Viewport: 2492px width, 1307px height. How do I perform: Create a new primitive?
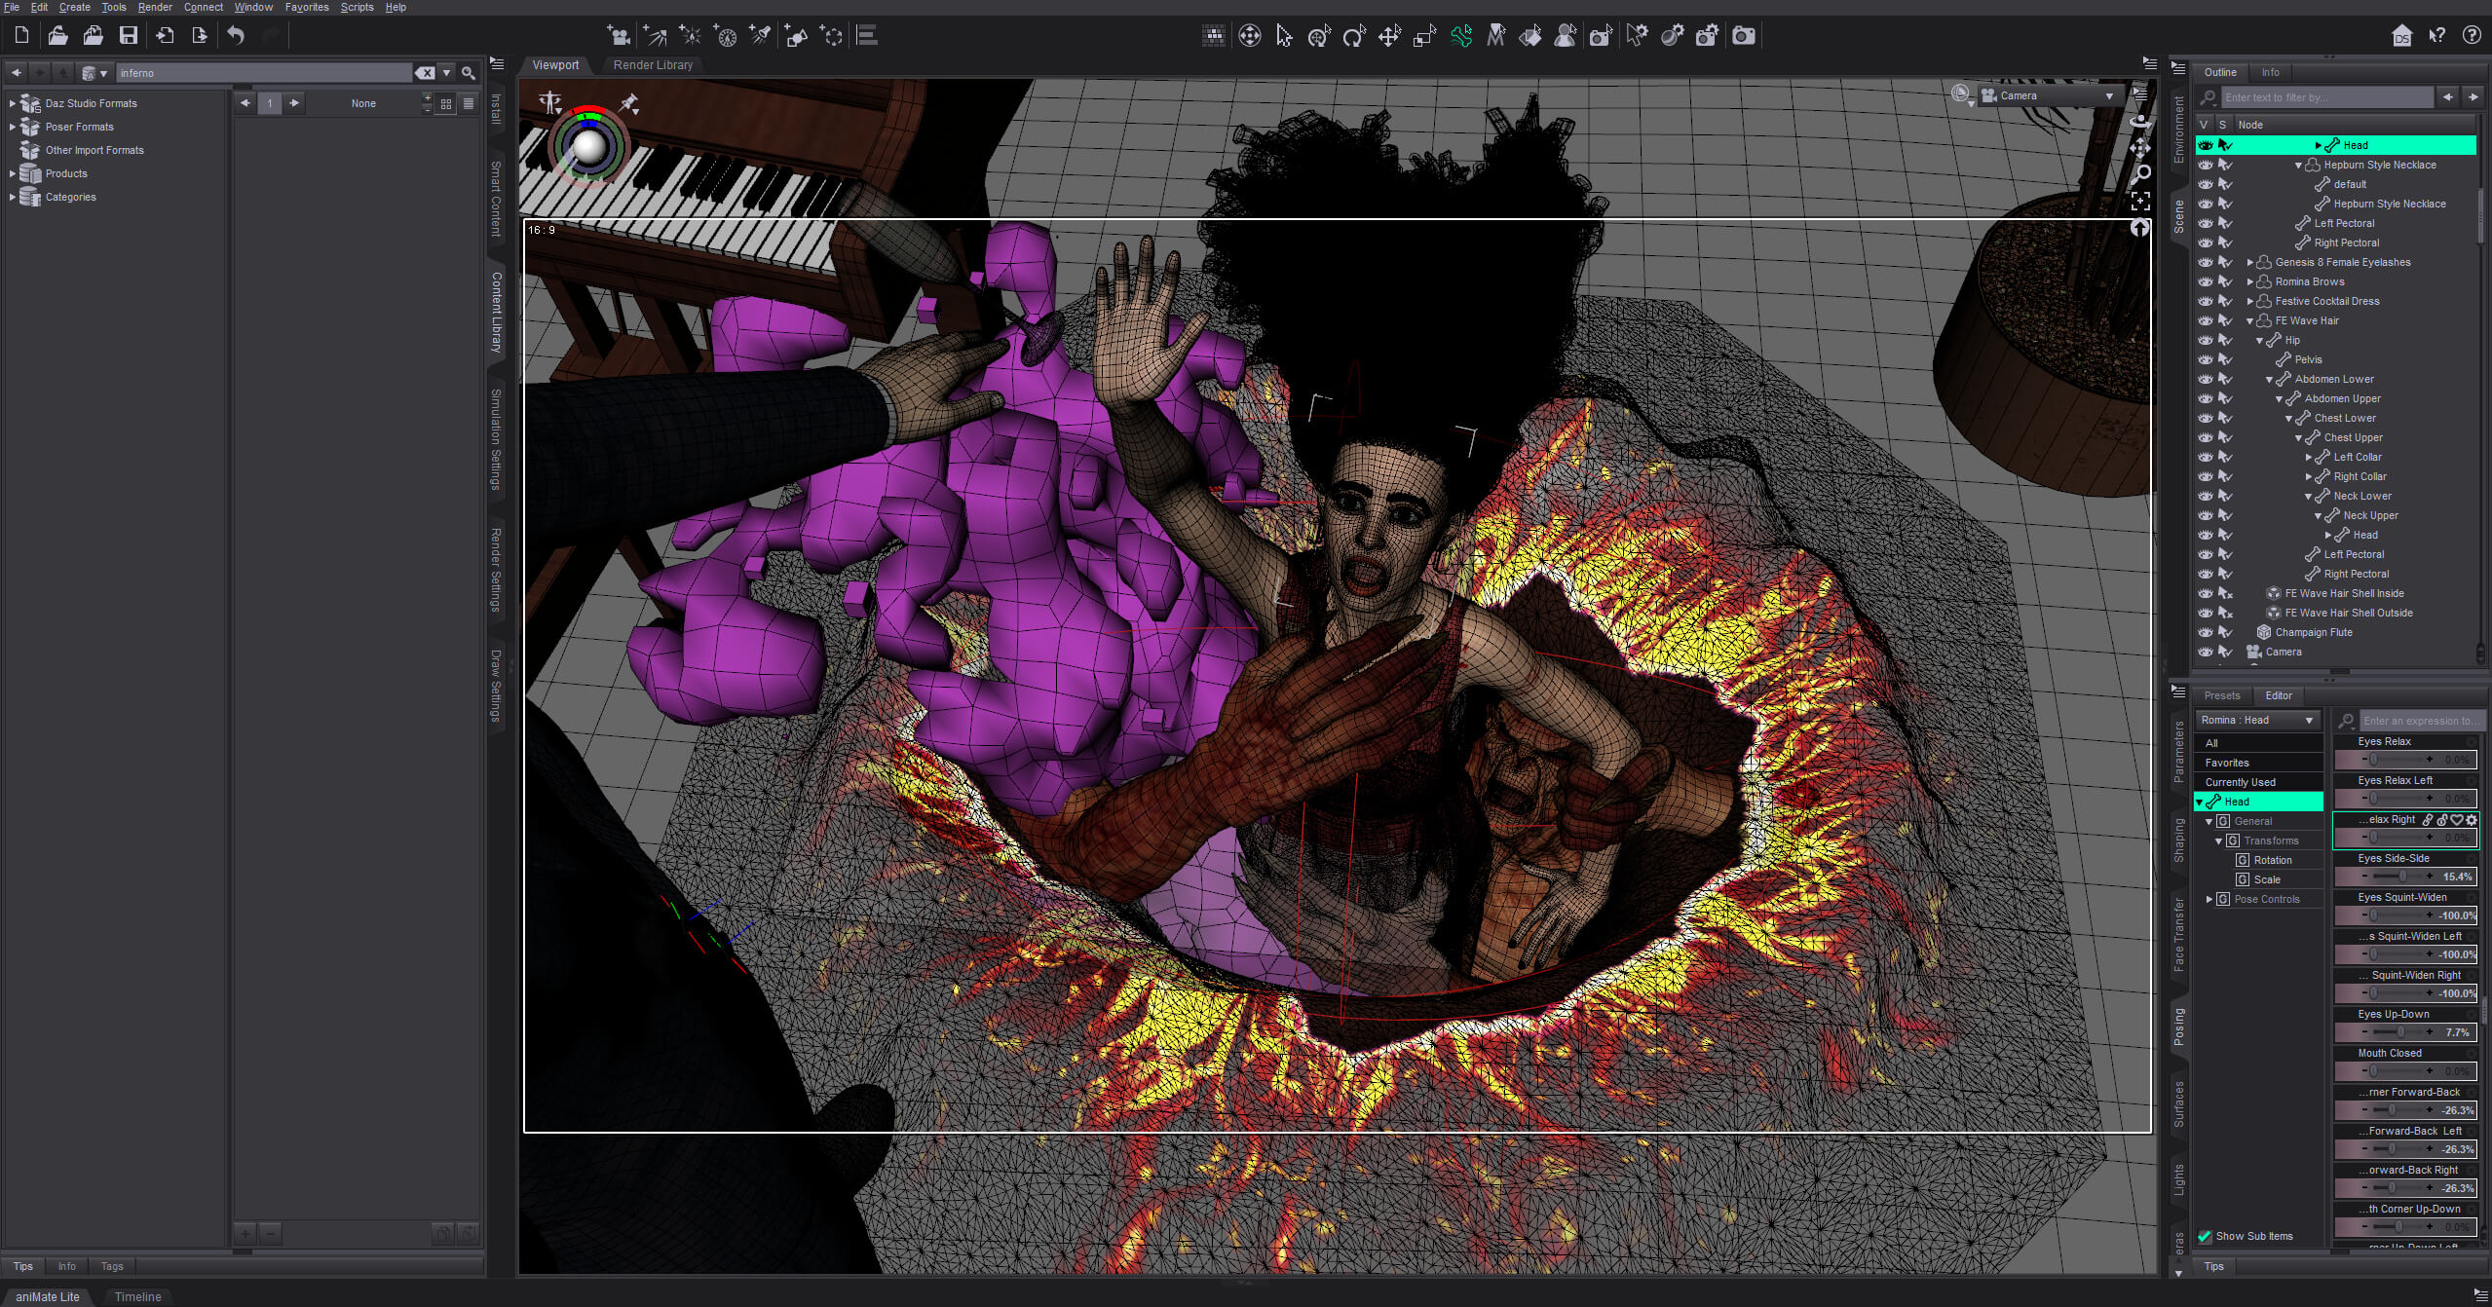tap(796, 36)
